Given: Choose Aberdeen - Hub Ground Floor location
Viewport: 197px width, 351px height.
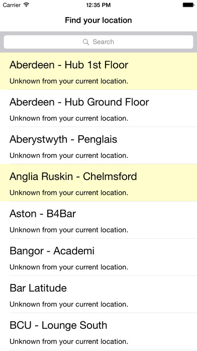Looking at the screenshot, I should click(x=98, y=108).
